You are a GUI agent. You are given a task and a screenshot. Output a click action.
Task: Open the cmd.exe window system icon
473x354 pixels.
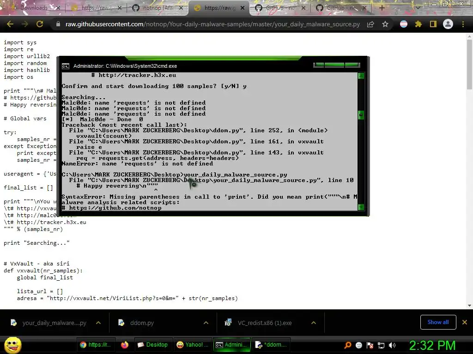66,66
